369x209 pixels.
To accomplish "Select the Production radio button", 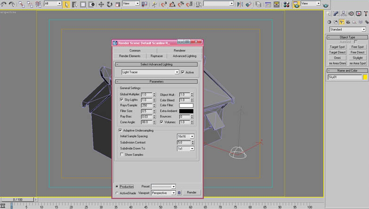I will 117,187.
